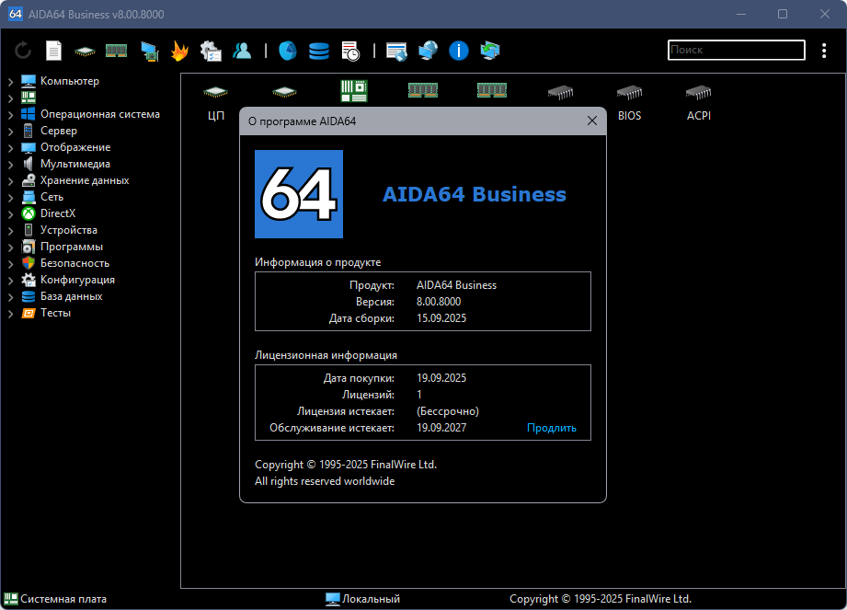Click the large 64 logo in About dialog

299,194
